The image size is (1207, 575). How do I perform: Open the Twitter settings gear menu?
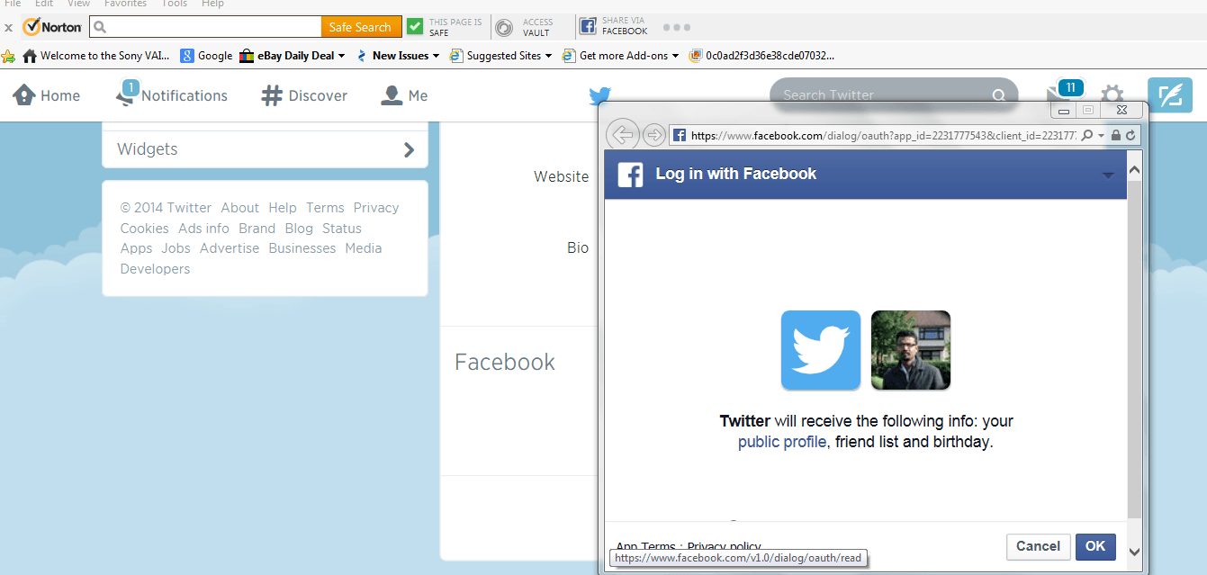coord(1112,95)
